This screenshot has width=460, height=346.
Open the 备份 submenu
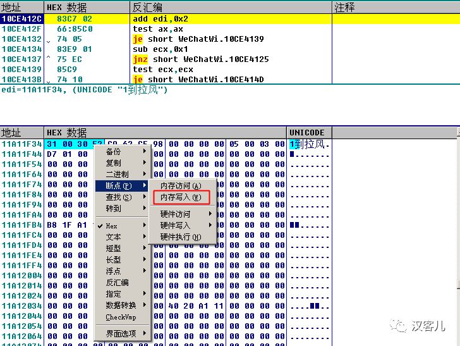(x=123, y=152)
